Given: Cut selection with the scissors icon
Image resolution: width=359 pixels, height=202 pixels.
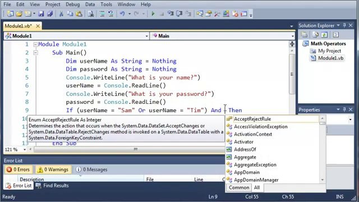Looking at the screenshot, I should (61, 13).
